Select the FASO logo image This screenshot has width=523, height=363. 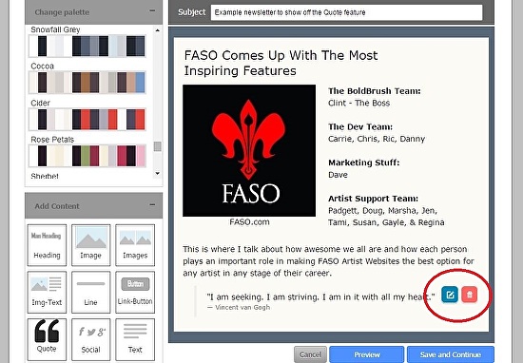click(x=249, y=150)
